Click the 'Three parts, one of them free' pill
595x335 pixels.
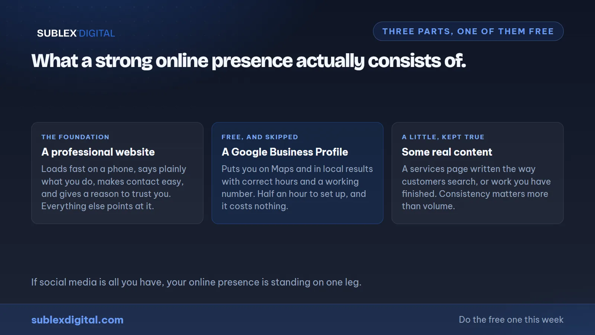click(468, 31)
